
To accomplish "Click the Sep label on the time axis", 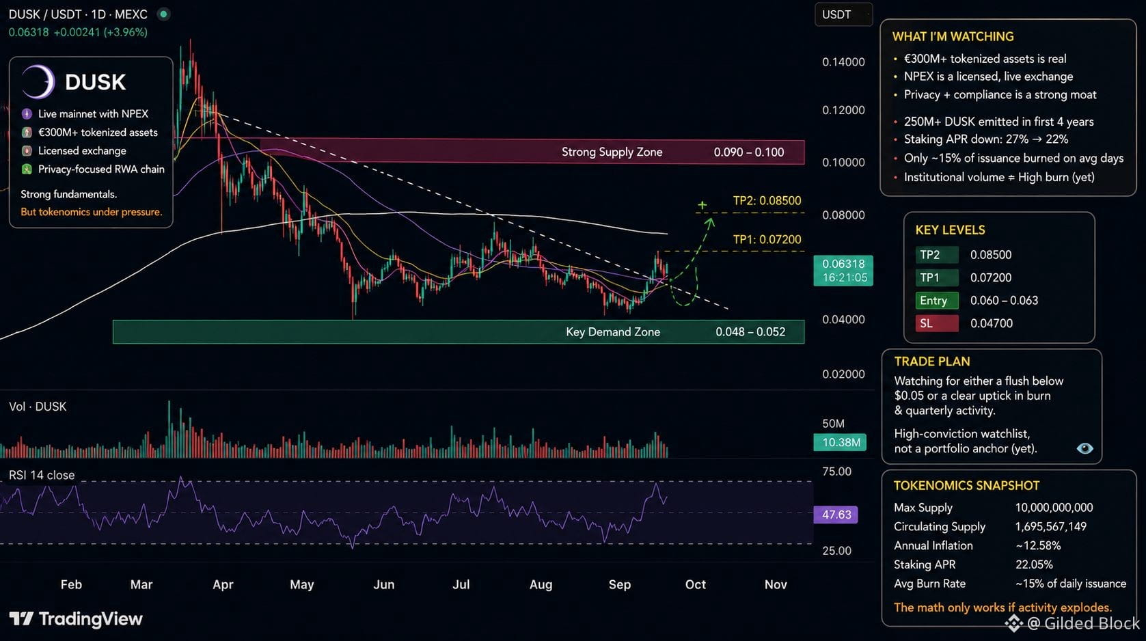I will click(620, 584).
